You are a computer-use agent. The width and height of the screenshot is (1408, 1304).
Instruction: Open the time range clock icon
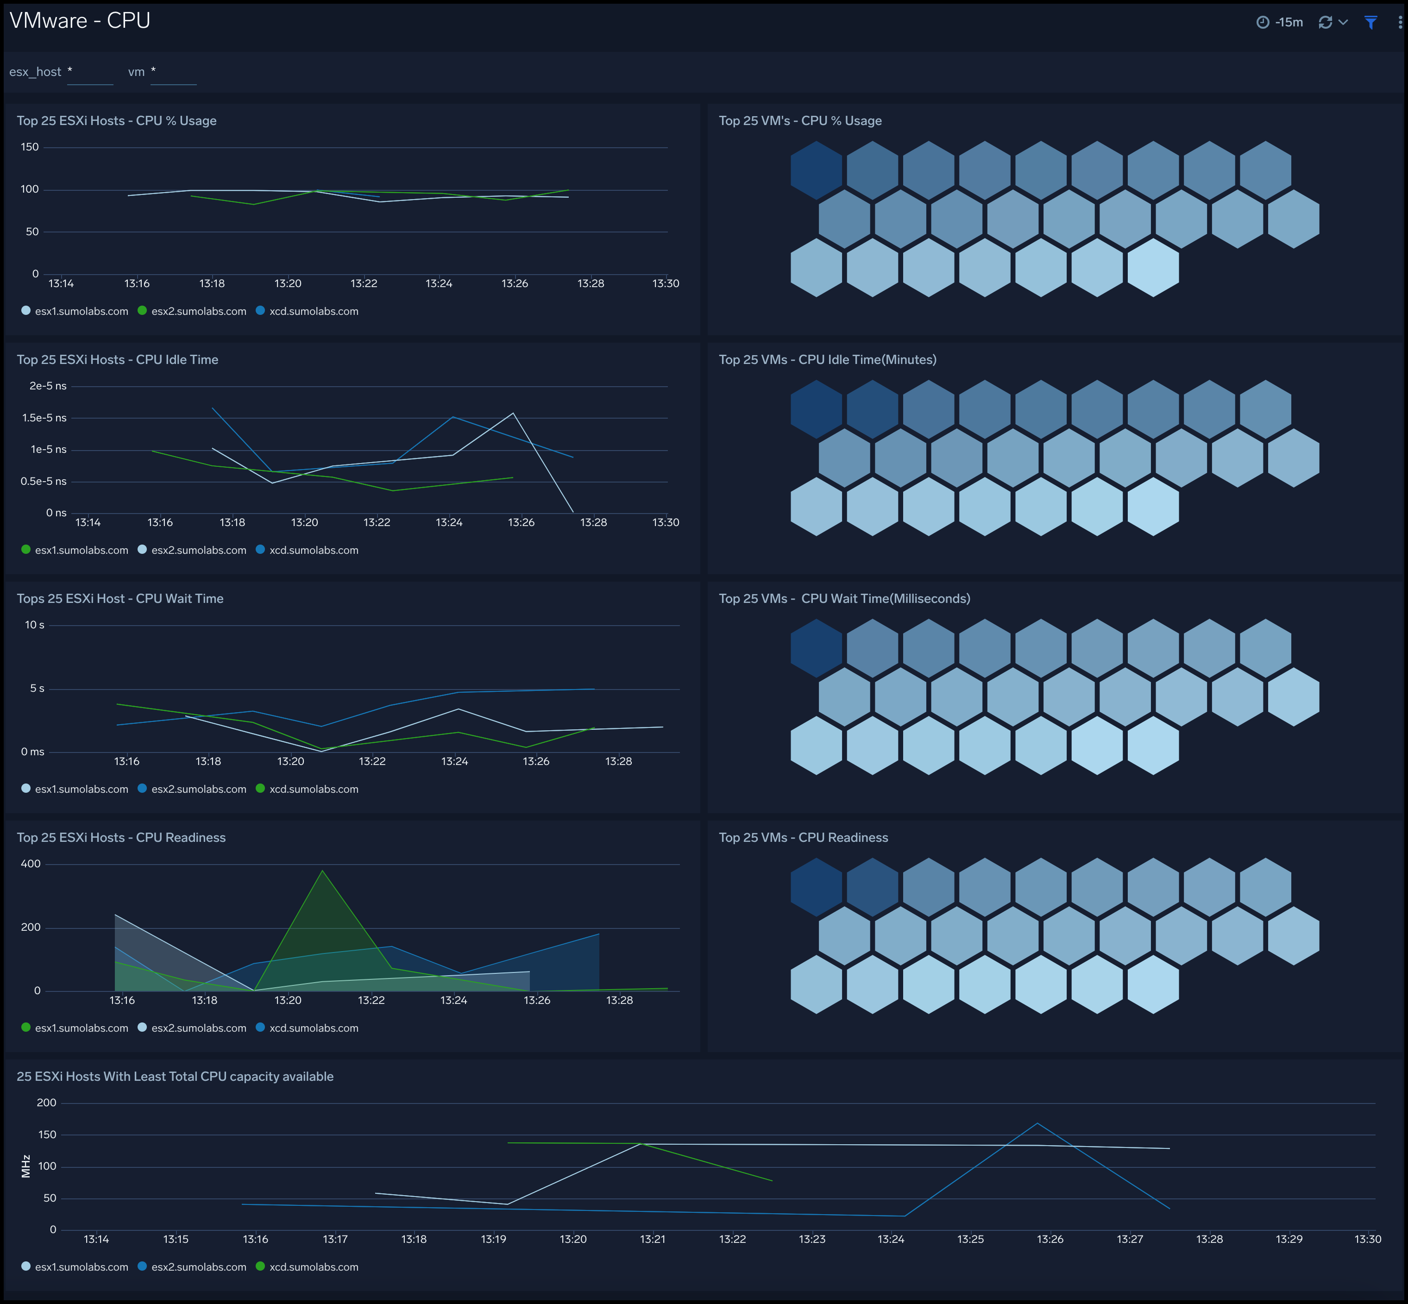pyautogui.click(x=1263, y=22)
